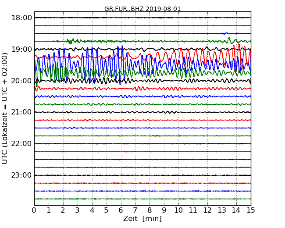The image size is (285, 228).
Task: Click x-axis tick label 13
Action: 222,210
